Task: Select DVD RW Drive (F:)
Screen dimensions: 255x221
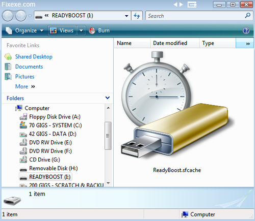Action: click(50, 151)
